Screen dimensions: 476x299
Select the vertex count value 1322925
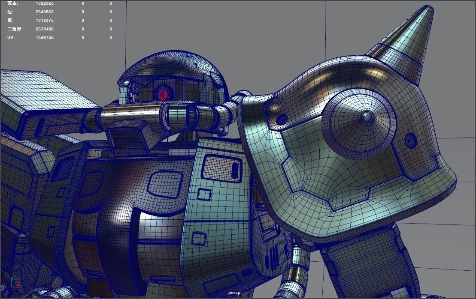click(45, 3)
